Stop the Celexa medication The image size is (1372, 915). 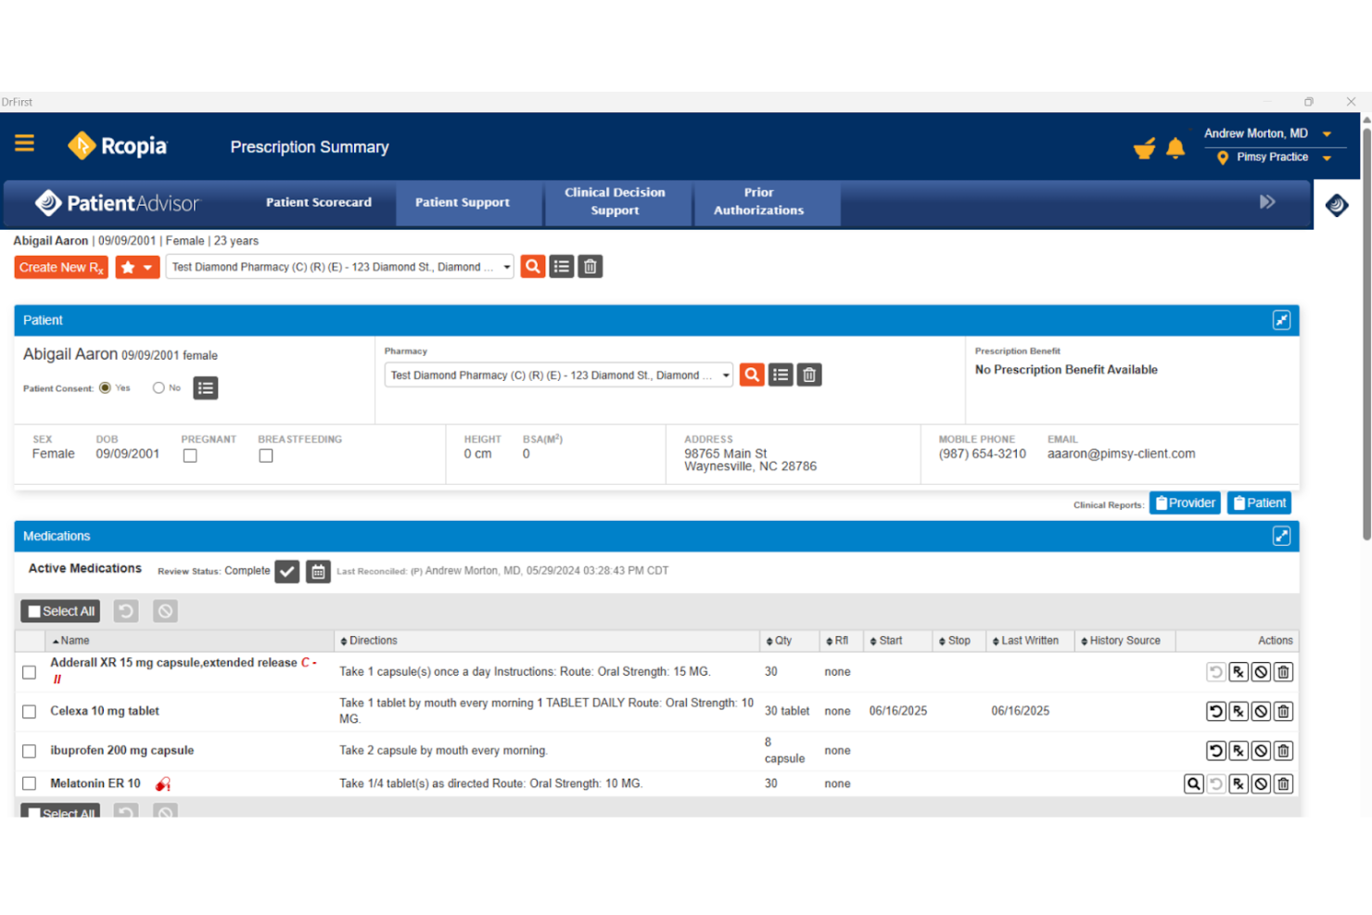[x=1261, y=711]
